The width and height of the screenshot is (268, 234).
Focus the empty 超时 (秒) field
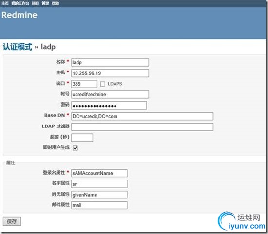(x=82, y=138)
